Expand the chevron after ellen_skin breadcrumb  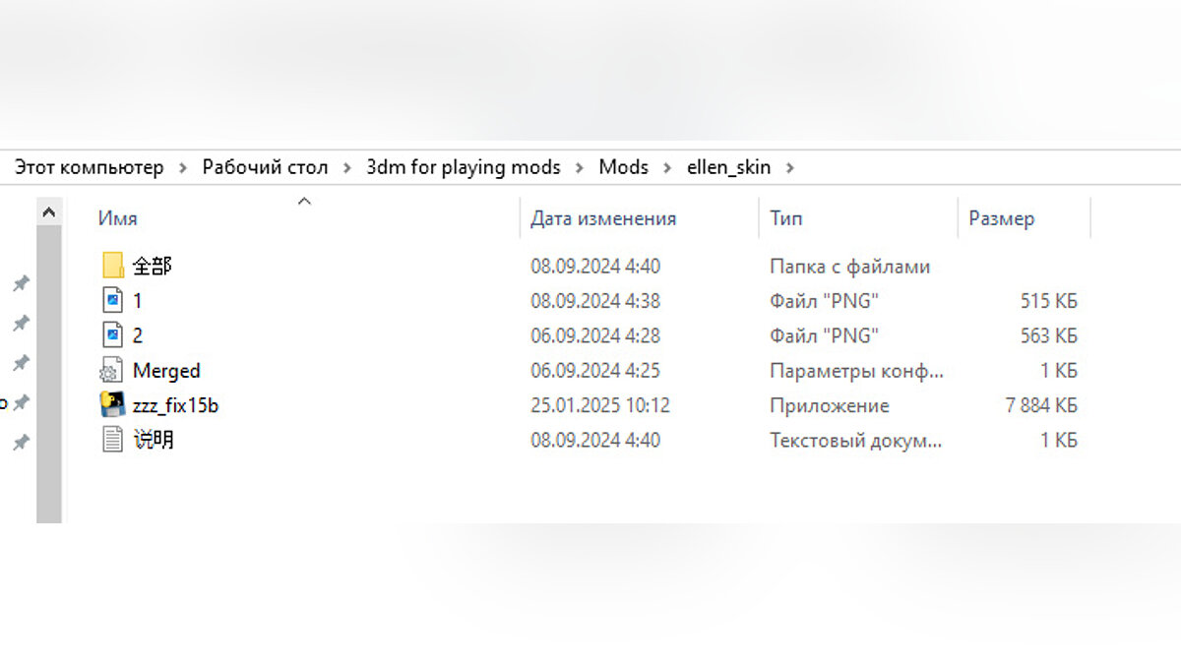pyautogui.click(x=789, y=168)
